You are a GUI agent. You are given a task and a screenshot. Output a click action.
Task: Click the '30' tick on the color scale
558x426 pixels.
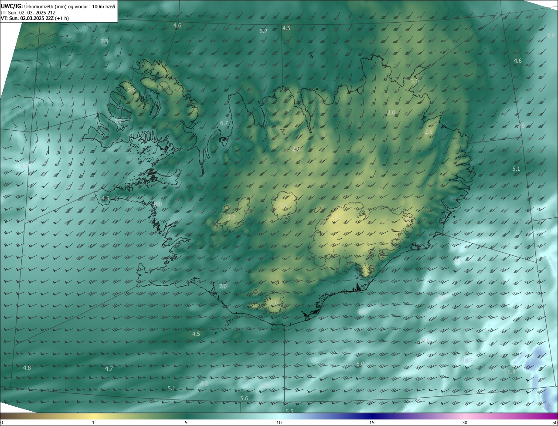click(465, 423)
